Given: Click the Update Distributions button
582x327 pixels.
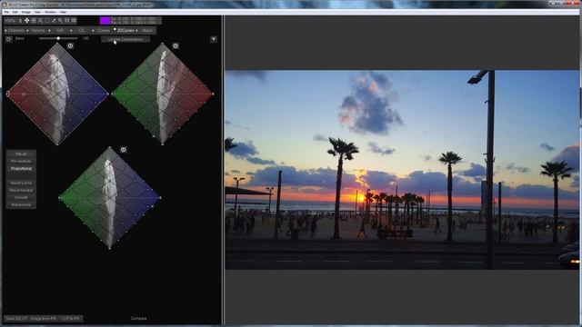Looking at the screenshot, I should pos(125,39).
